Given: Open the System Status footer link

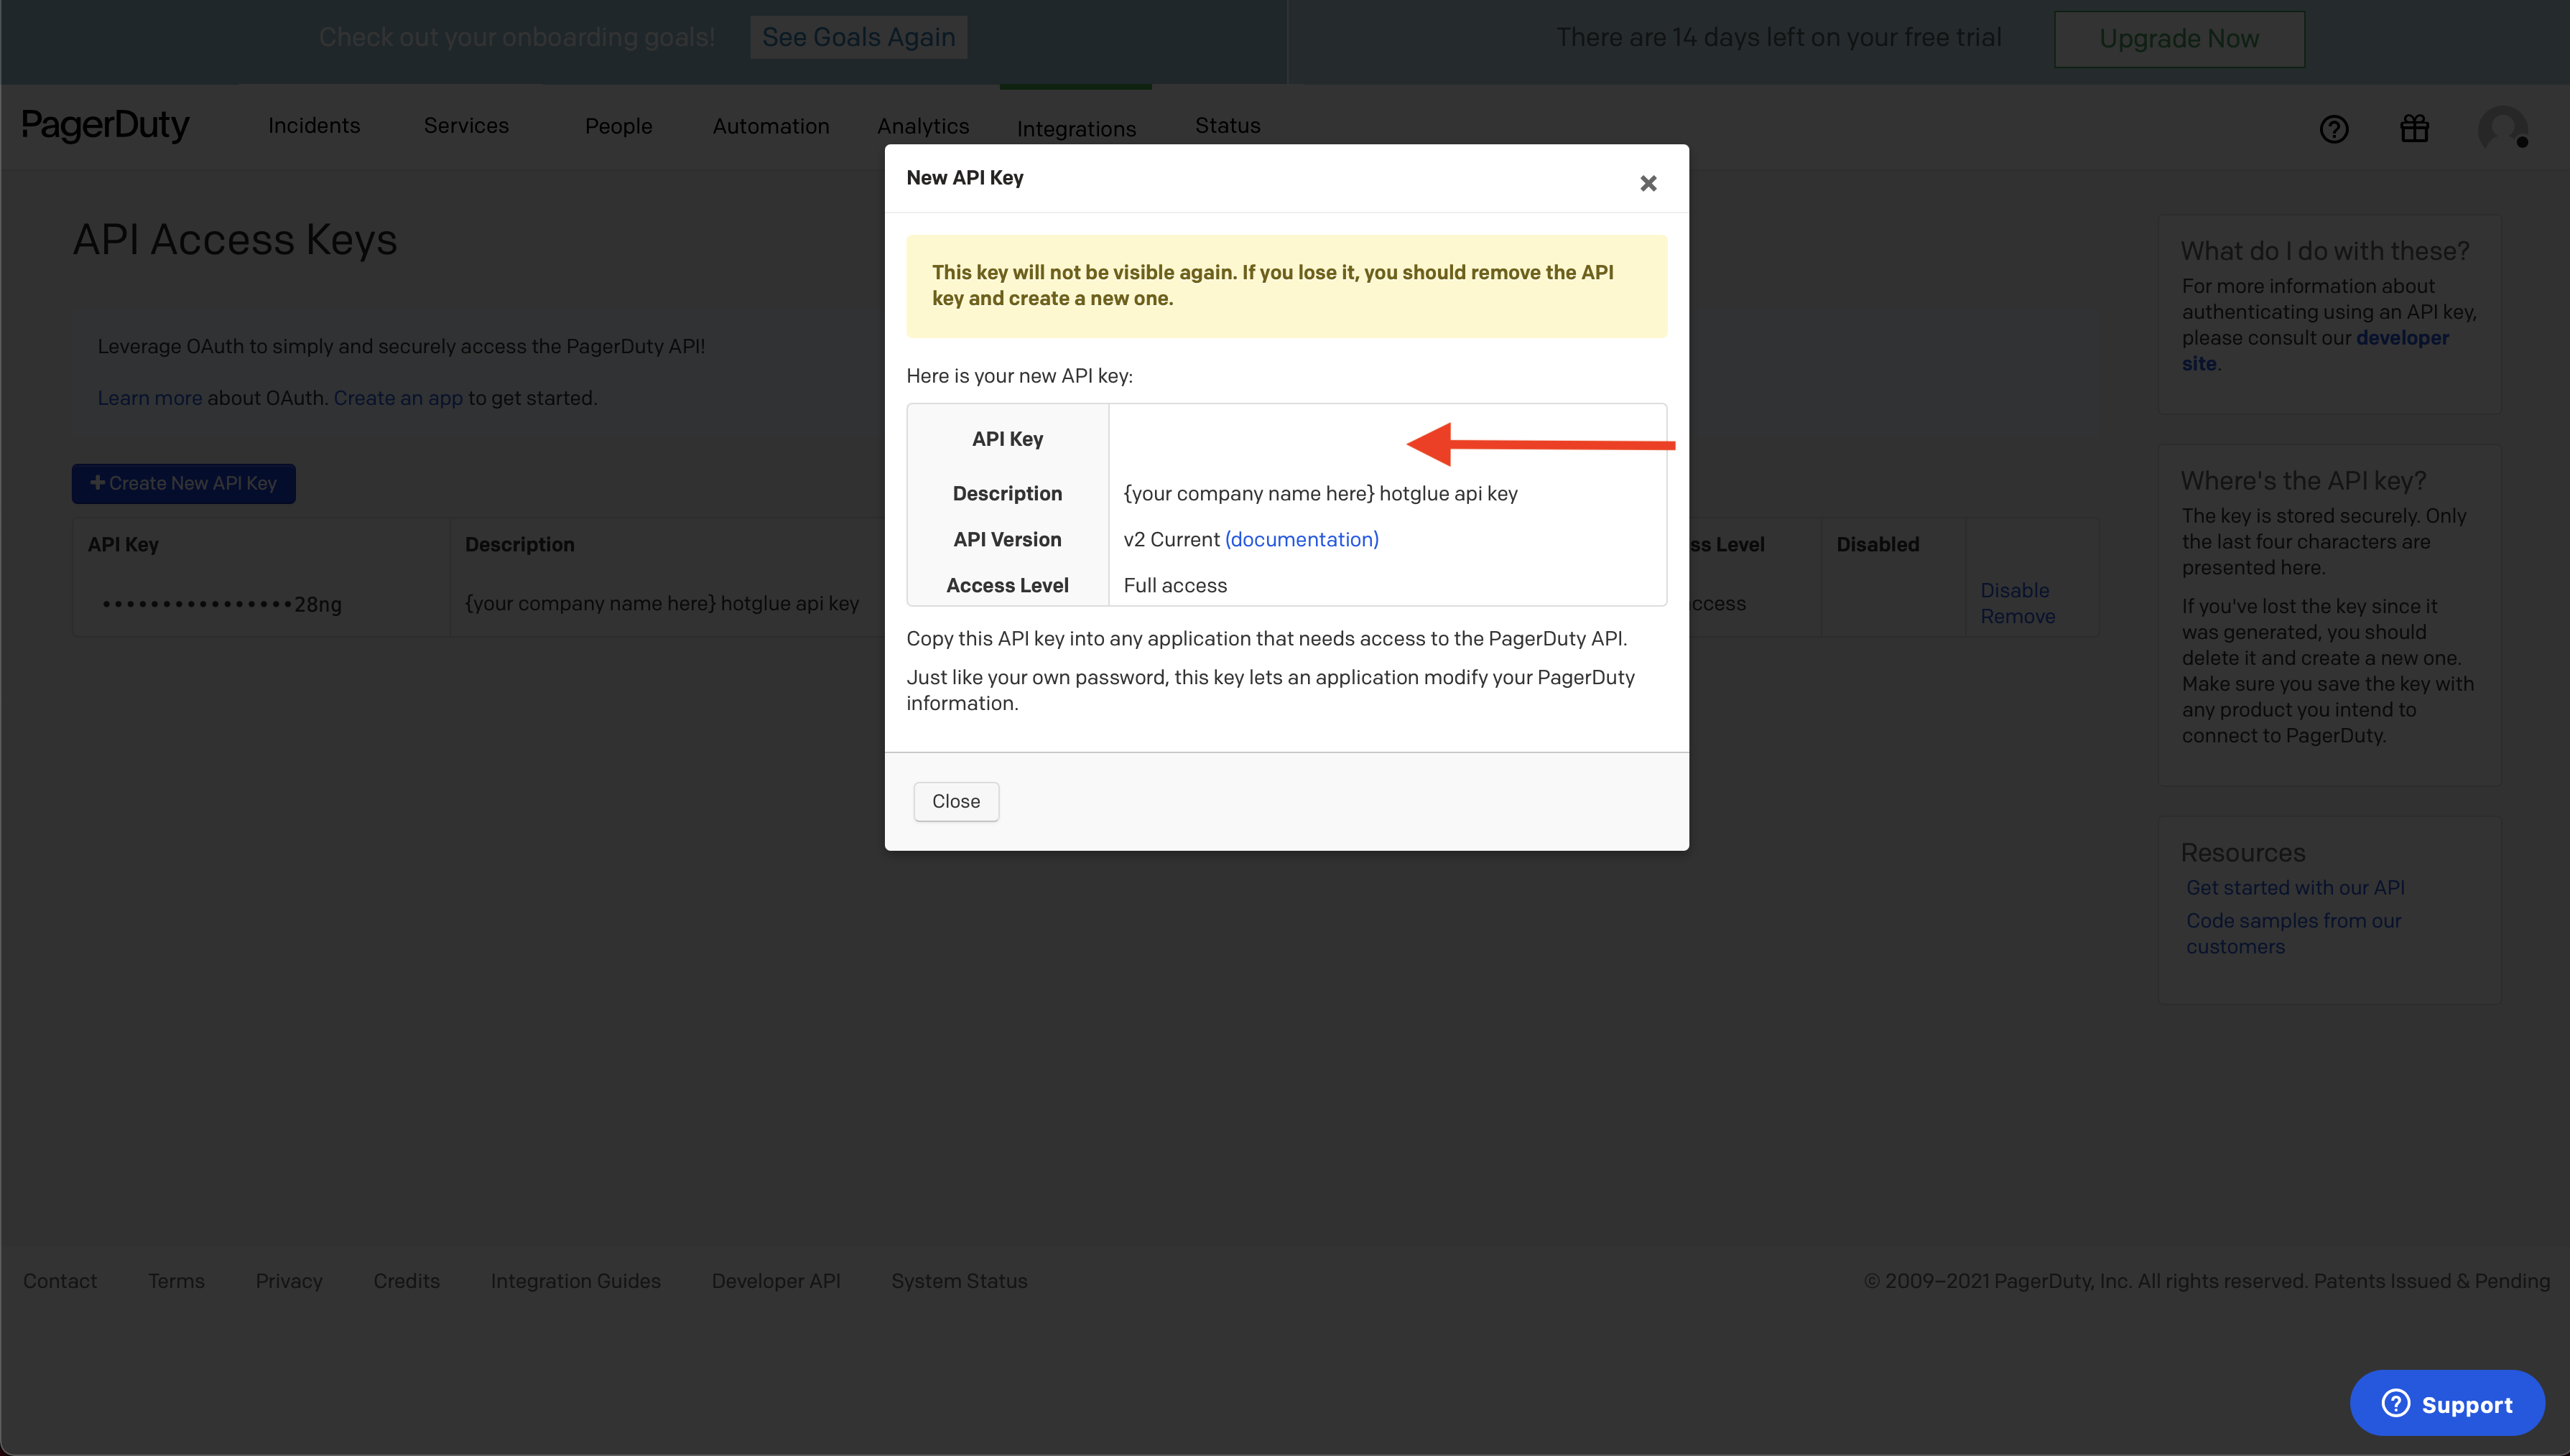Looking at the screenshot, I should [958, 1281].
